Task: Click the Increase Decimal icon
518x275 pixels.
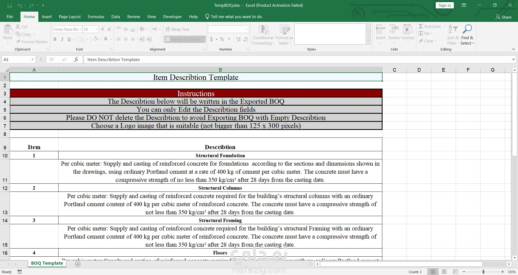Action: coord(238,39)
